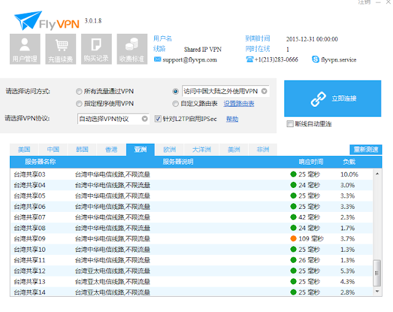
Task: Sort by 服务器说明 column header
Action: tap(178, 162)
